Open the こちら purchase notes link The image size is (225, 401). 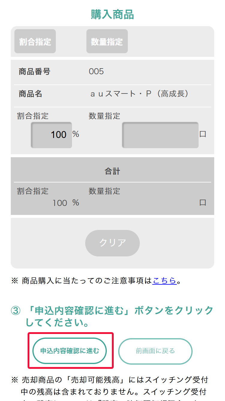tap(164, 281)
